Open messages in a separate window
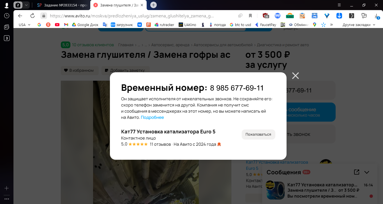This screenshot has width=383, height=204. [357, 172]
